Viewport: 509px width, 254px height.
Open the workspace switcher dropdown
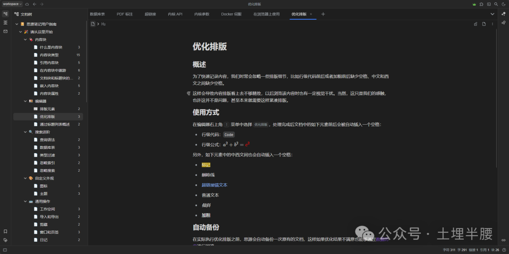coord(12,4)
